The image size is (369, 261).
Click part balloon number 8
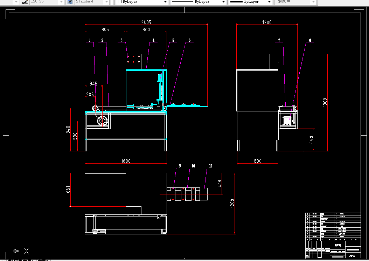[310, 40]
